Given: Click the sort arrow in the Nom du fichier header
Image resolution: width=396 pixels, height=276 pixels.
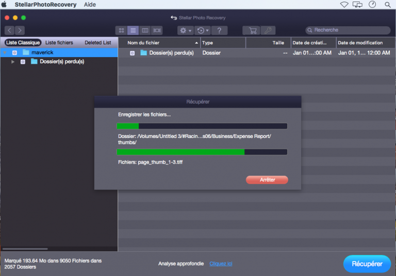Looking at the screenshot, I should (x=196, y=43).
